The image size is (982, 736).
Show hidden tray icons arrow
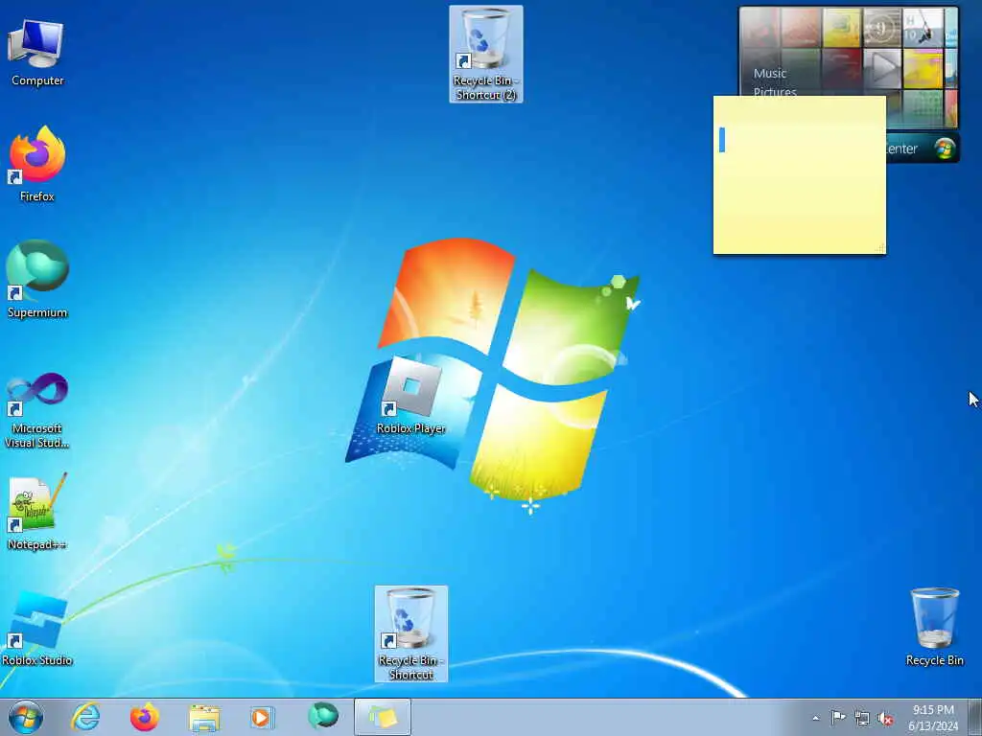(815, 718)
